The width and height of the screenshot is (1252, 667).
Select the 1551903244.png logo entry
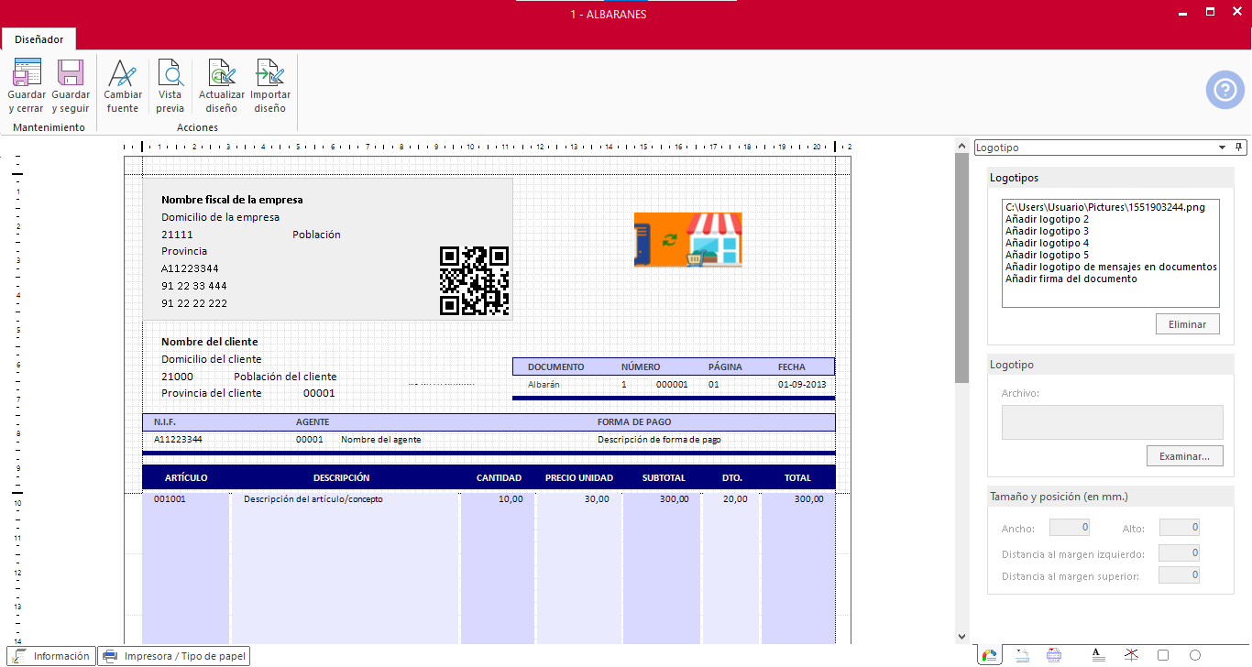[x=1104, y=207]
